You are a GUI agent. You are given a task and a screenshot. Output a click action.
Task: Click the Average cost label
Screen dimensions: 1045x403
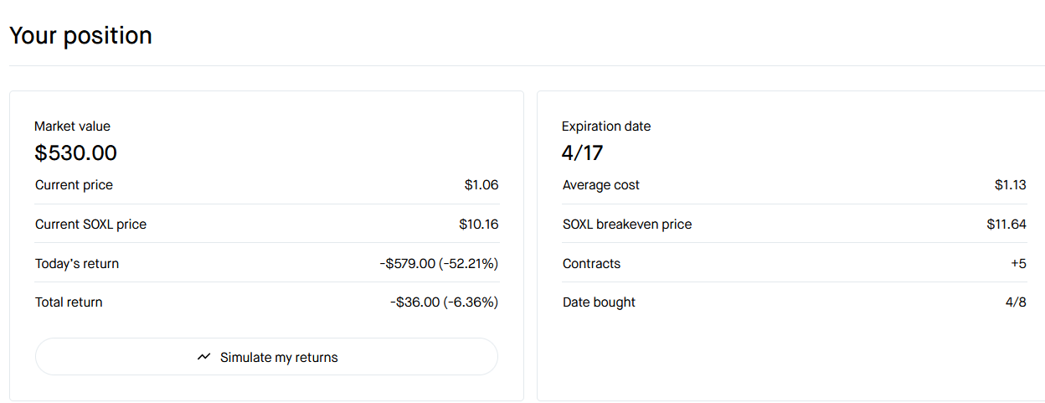[x=601, y=185]
